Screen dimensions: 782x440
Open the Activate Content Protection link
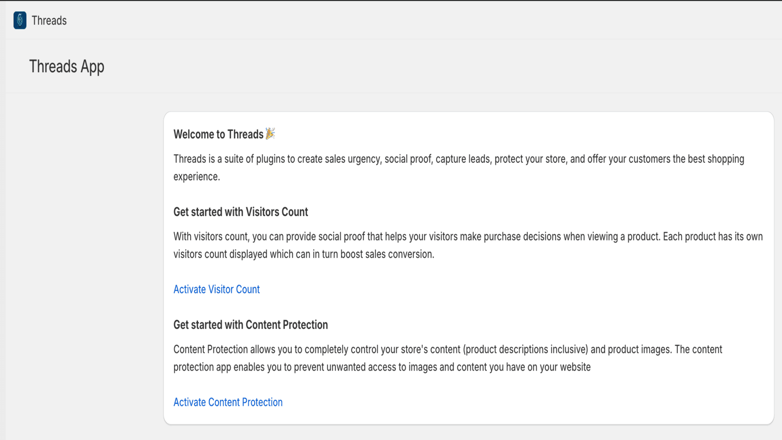point(228,402)
